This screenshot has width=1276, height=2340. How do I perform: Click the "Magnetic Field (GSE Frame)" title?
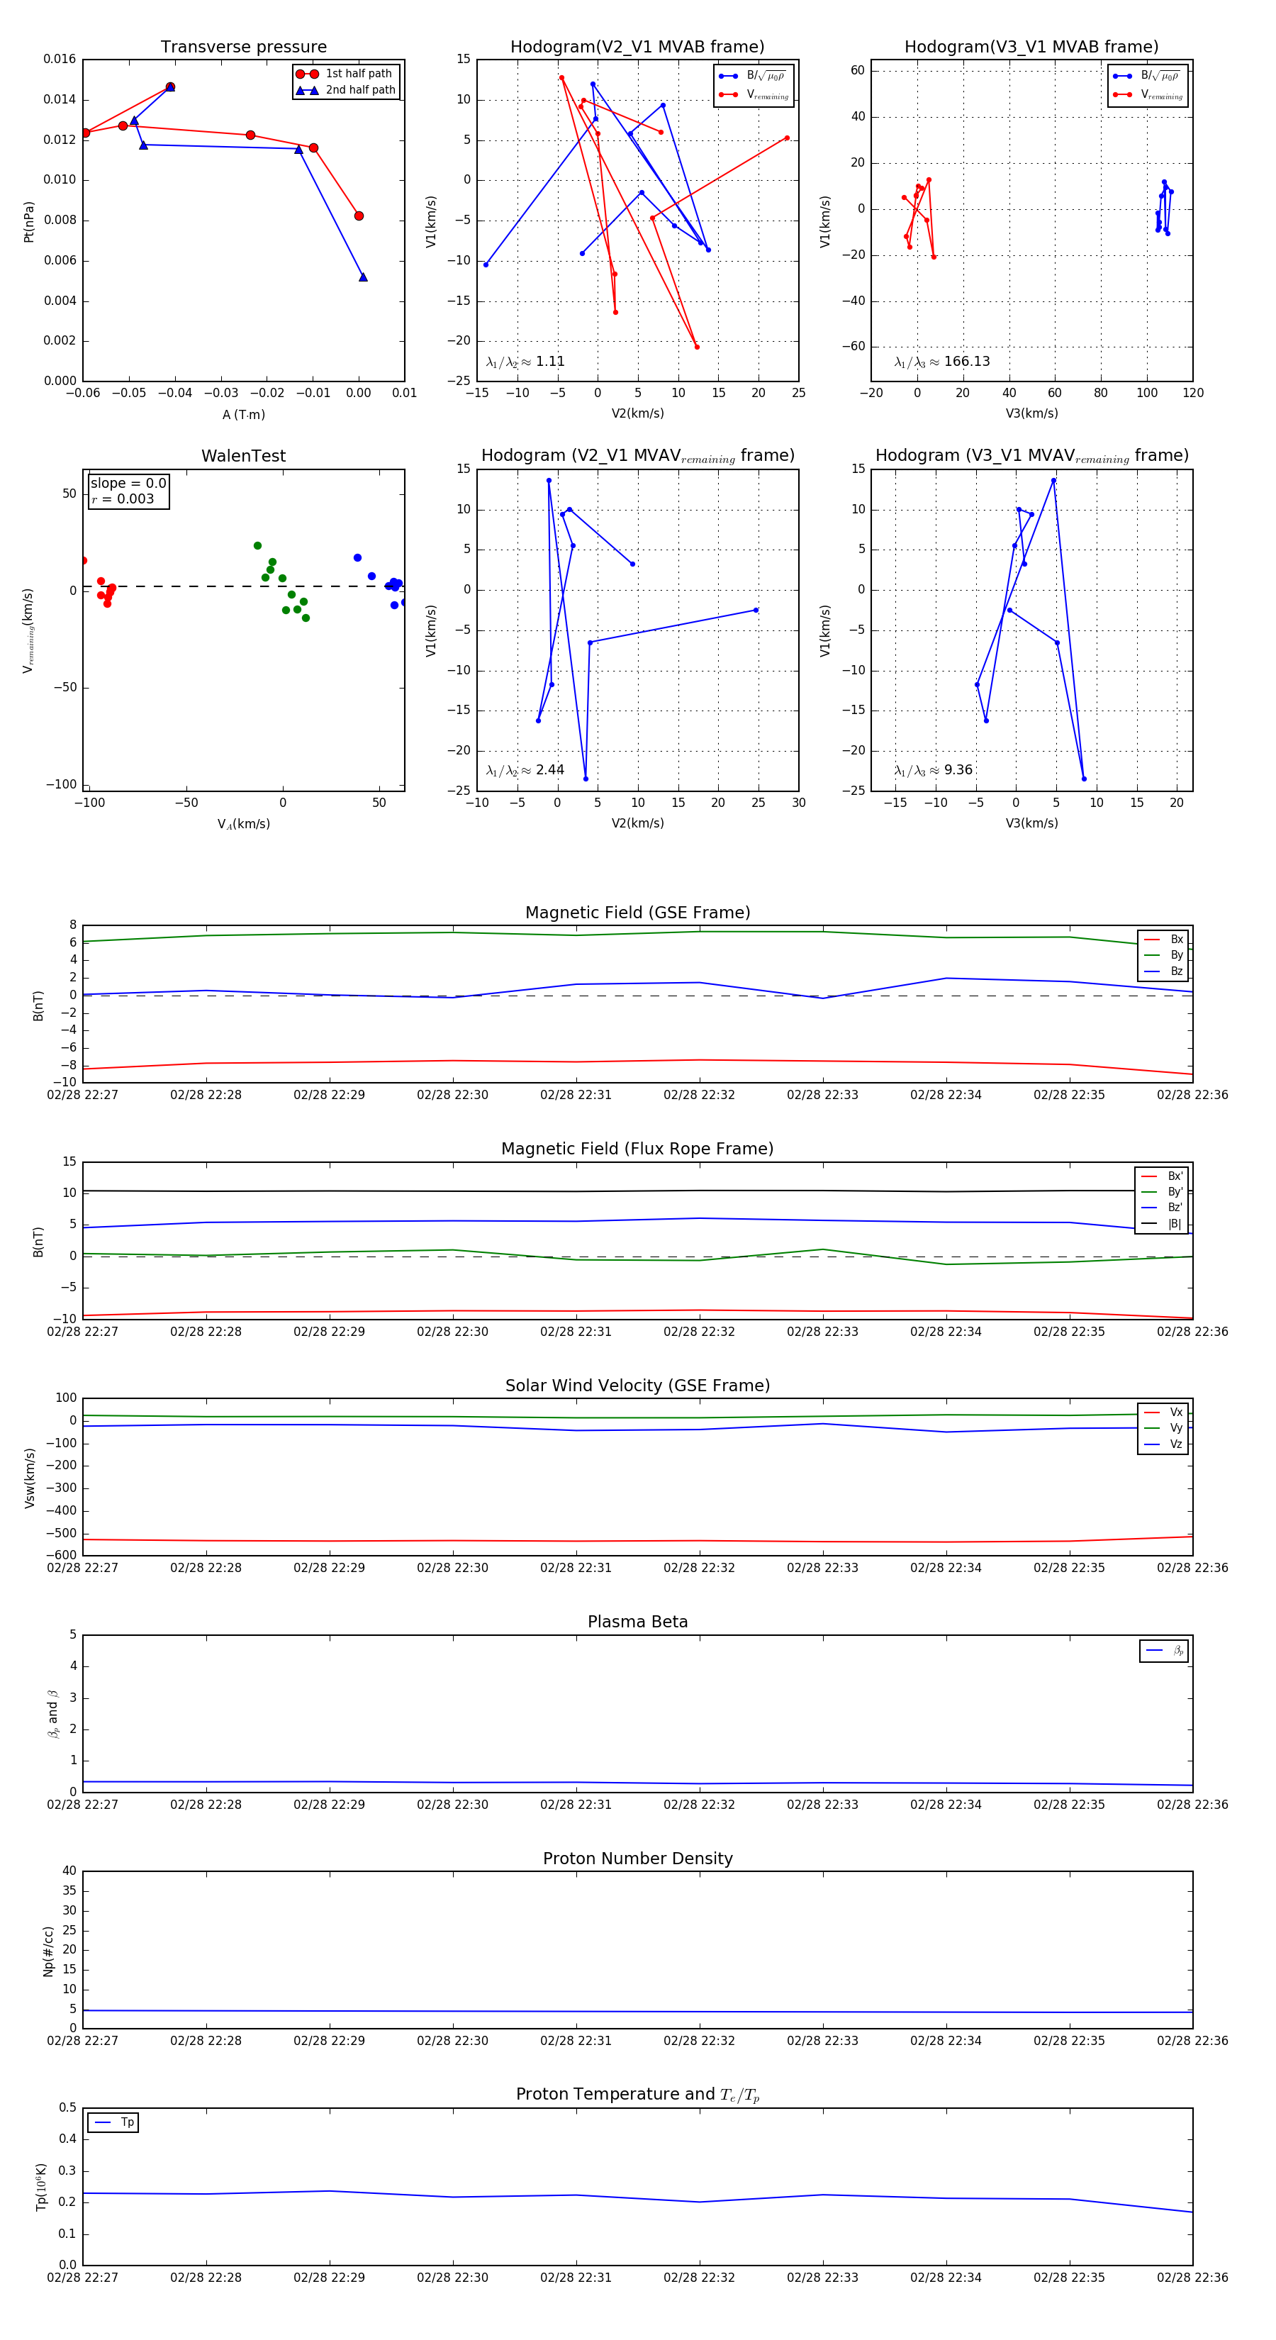tap(637, 913)
